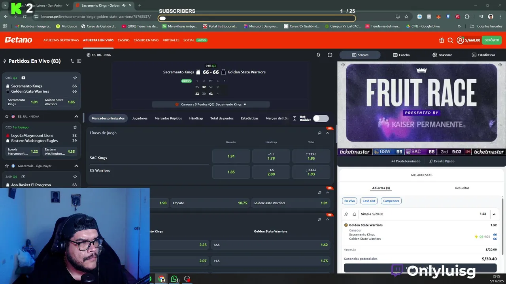Open the user account icon beside the balance
506x284 pixels.
(x=460, y=40)
